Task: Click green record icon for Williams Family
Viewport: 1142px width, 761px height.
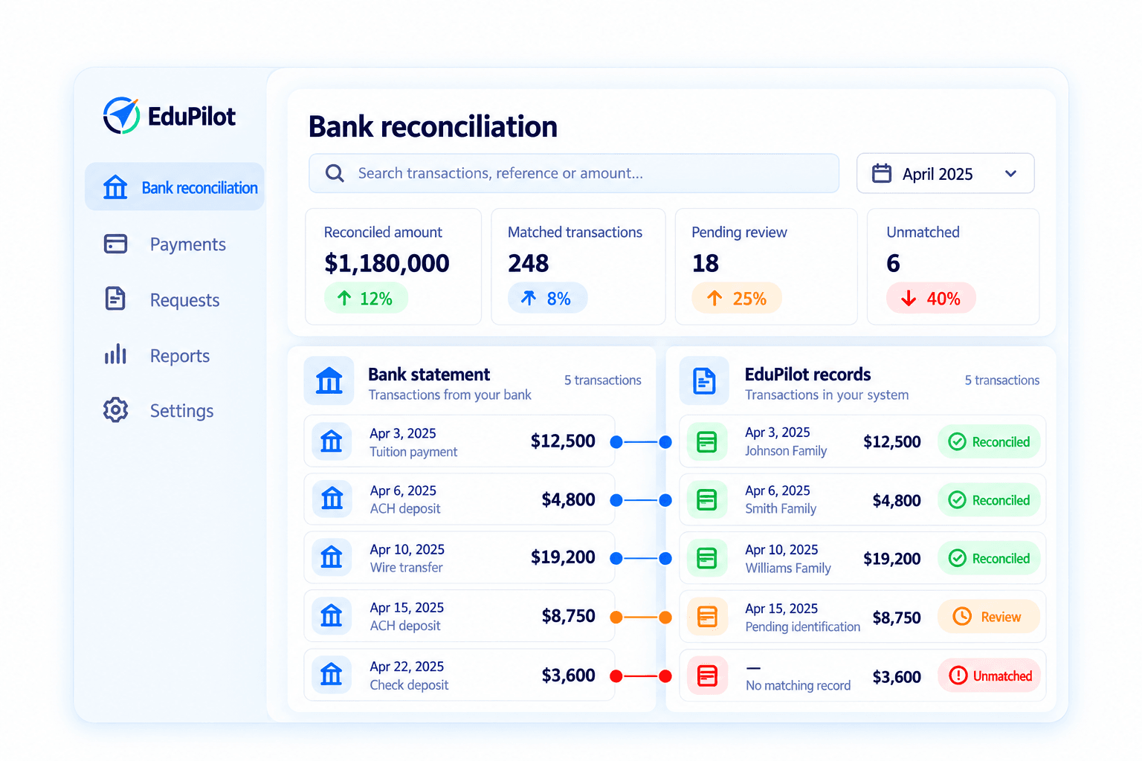Action: coord(706,557)
